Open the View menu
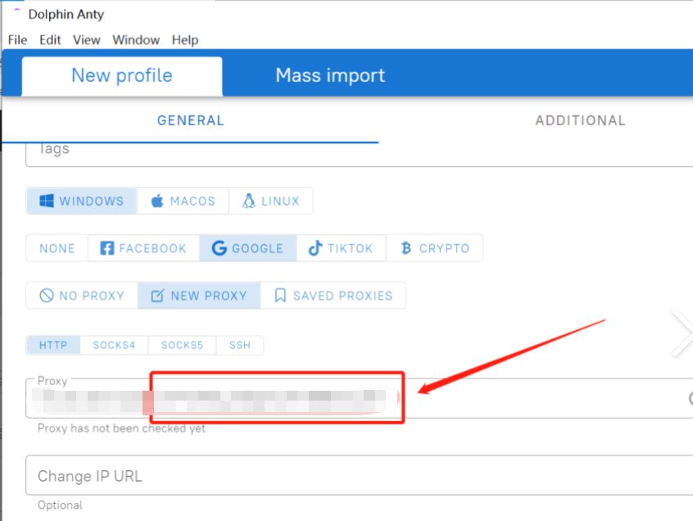This screenshot has width=693, height=521. tap(87, 40)
